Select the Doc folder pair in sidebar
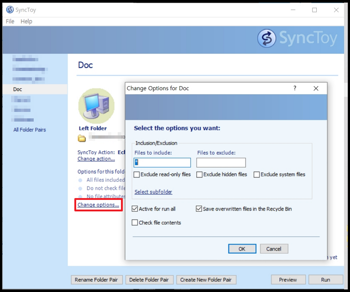 [35, 89]
